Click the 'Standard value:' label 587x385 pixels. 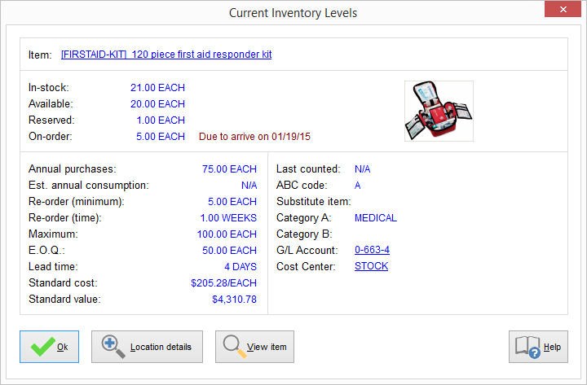pyautogui.click(x=64, y=299)
